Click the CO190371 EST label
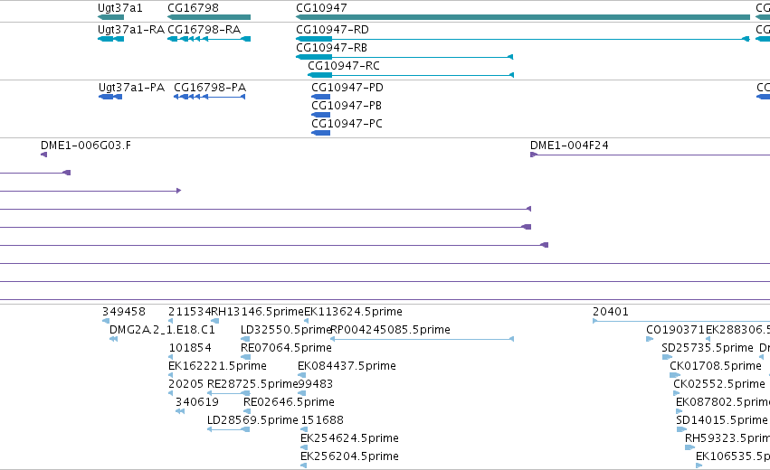Image resolution: width=770 pixels, height=470 pixels. pyautogui.click(x=676, y=330)
